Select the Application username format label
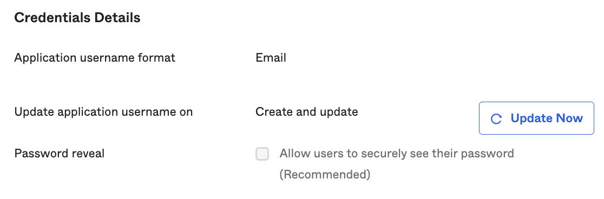This screenshot has height=199, width=604. tap(95, 58)
